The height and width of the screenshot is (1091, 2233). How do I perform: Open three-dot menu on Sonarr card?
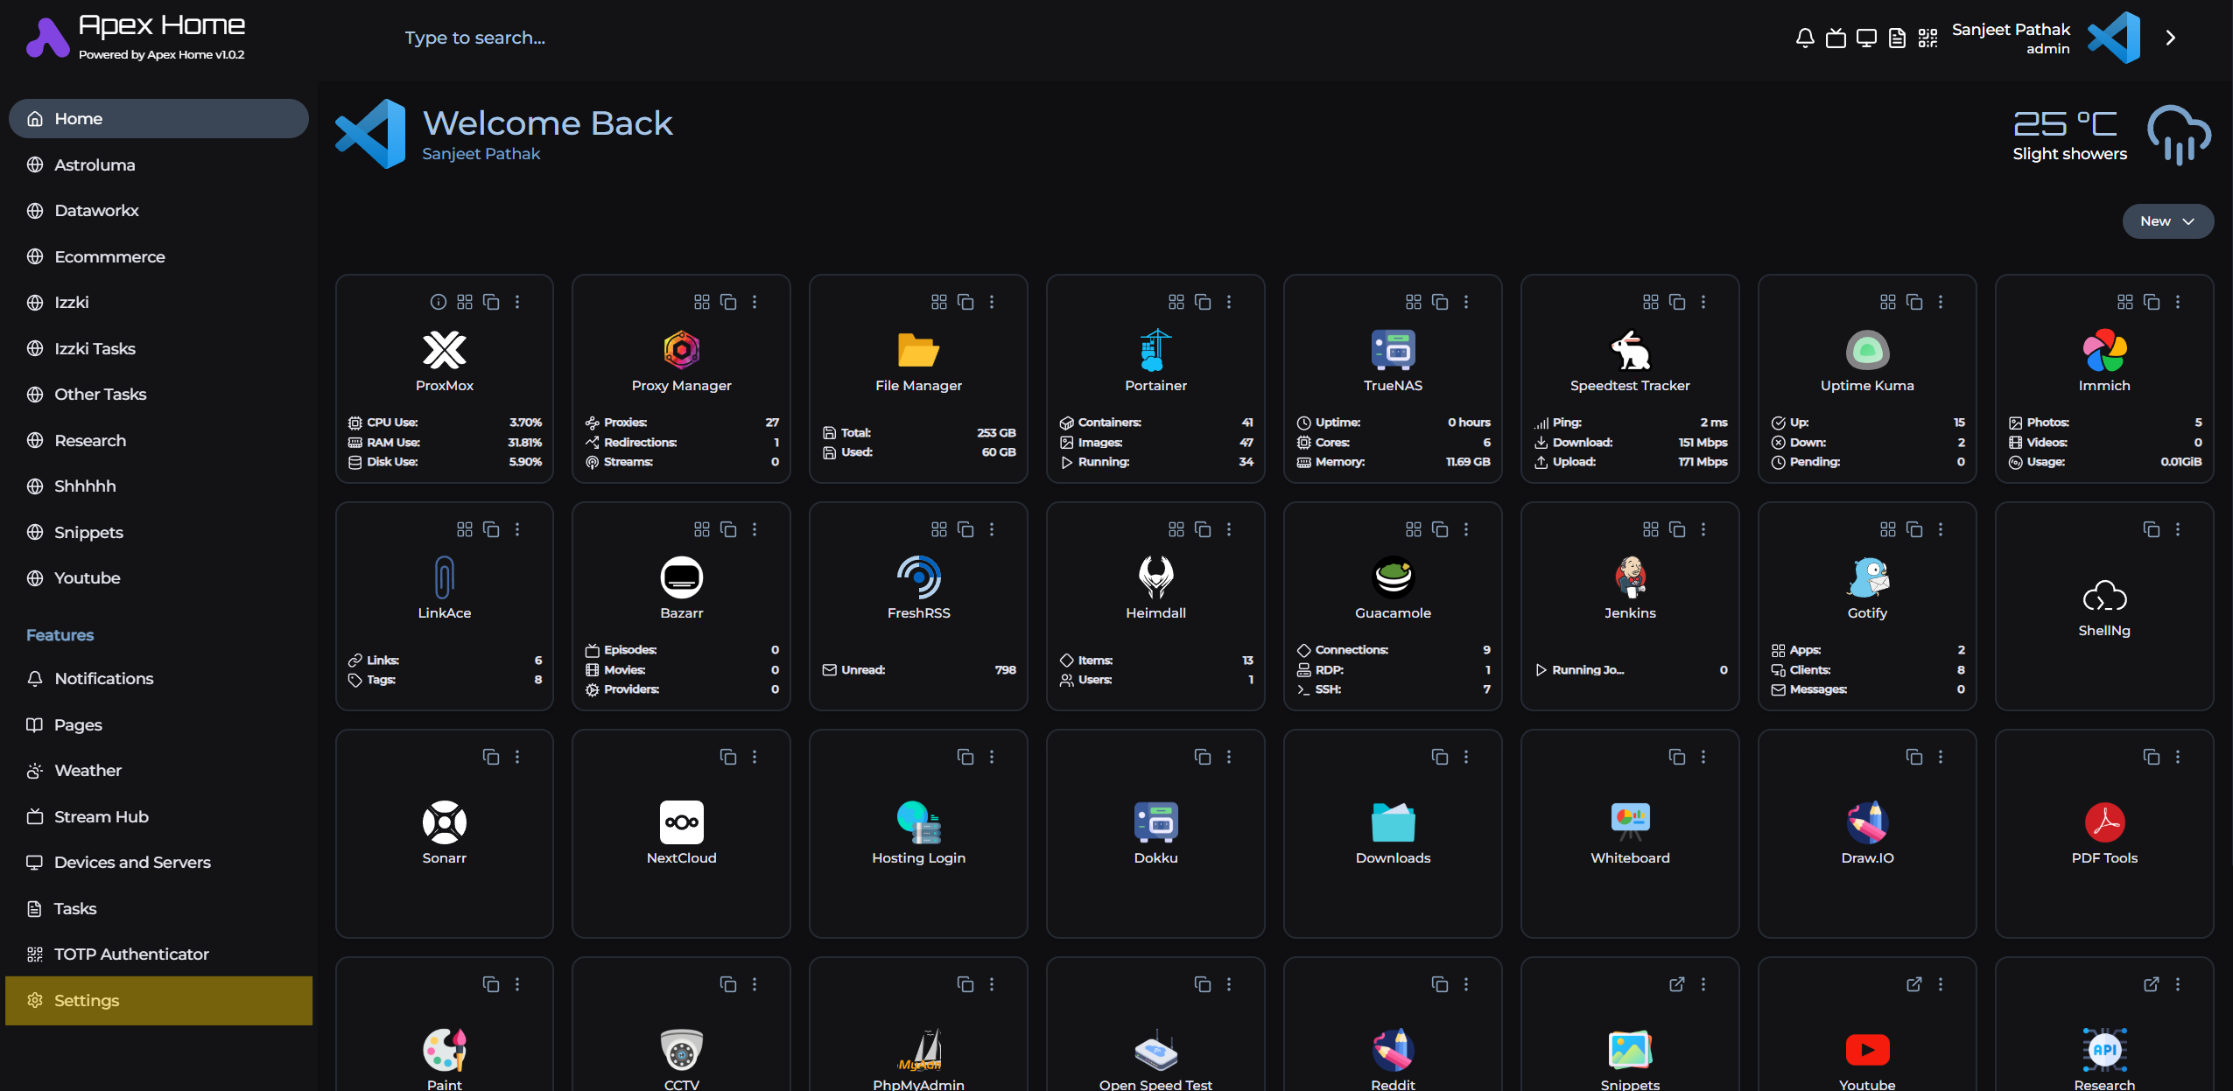[x=517, y=757]
